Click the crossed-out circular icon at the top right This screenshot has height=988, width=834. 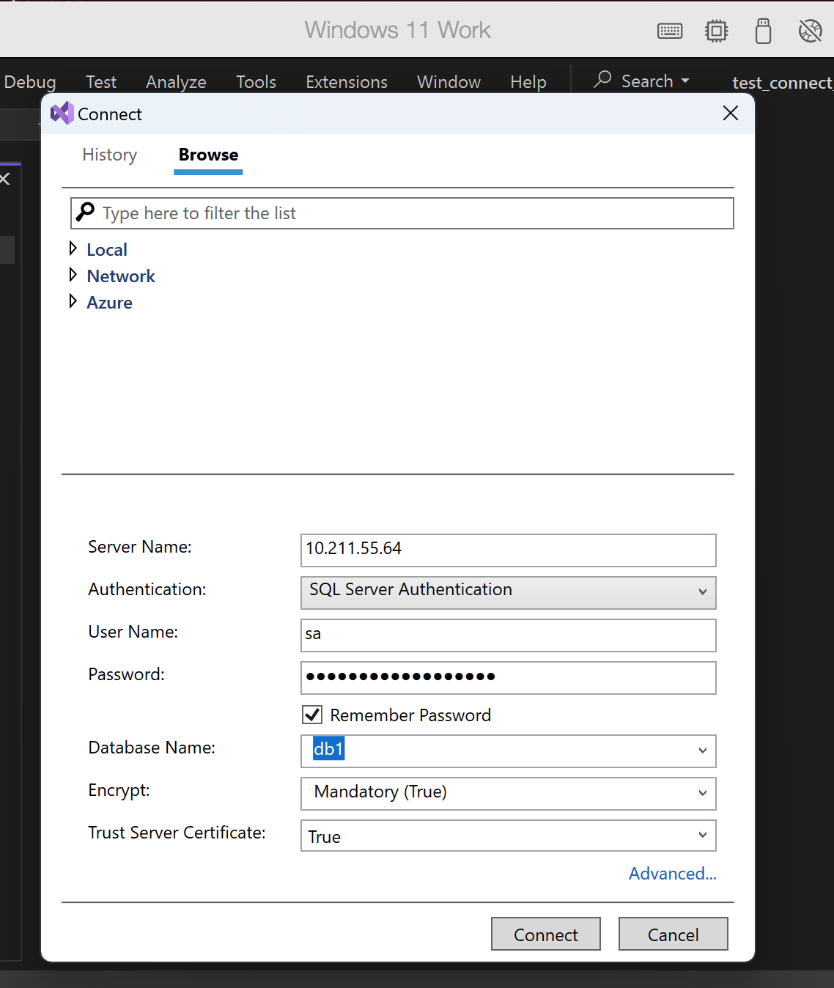tap(810, 31)
